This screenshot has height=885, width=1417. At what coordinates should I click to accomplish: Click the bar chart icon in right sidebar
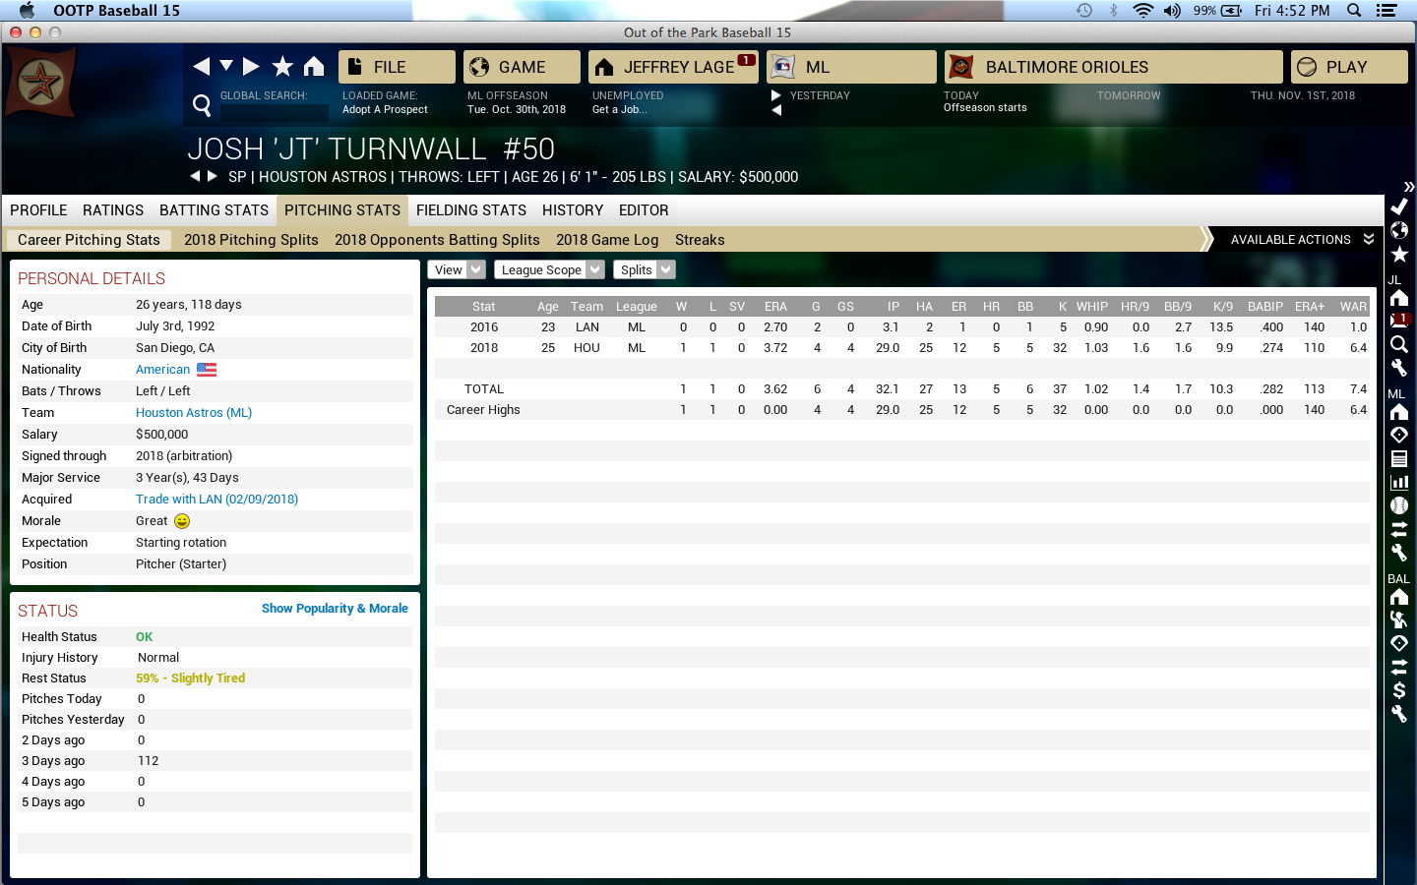pos(1399,482)
